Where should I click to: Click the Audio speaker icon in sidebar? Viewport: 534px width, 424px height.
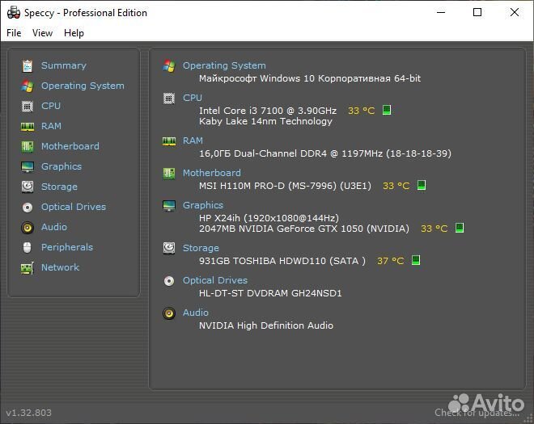(28, 228)
